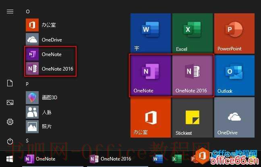Open the orange 办公室 Office tile

[x=151, y=117]
